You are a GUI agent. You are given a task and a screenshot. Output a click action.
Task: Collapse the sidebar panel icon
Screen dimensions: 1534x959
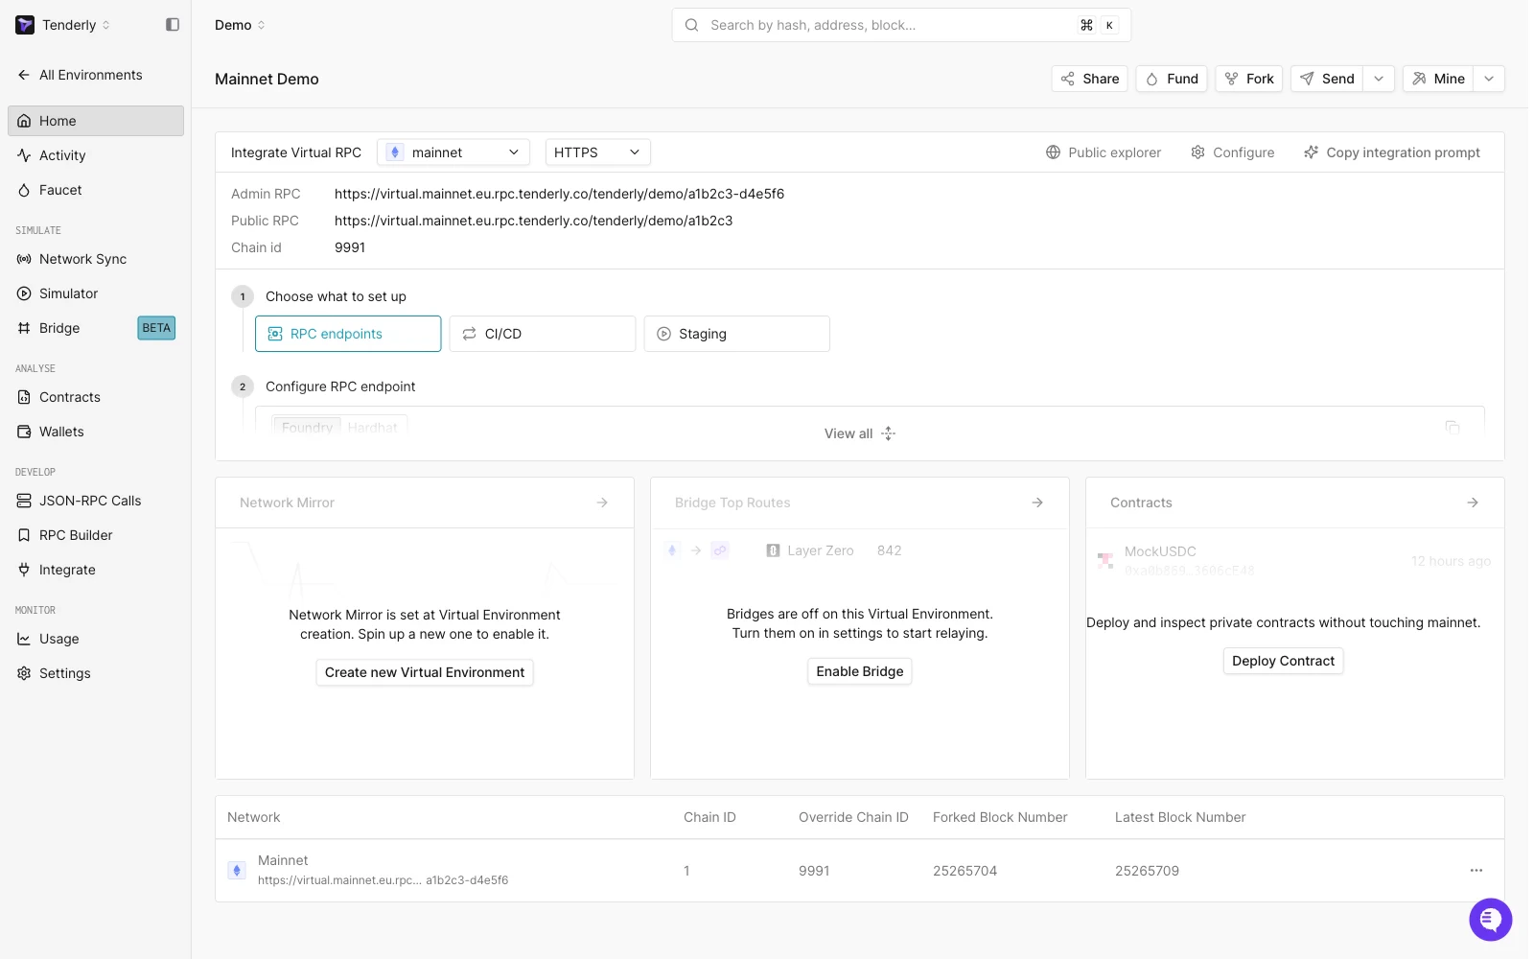pyautogui.click(x=173, y=25)
